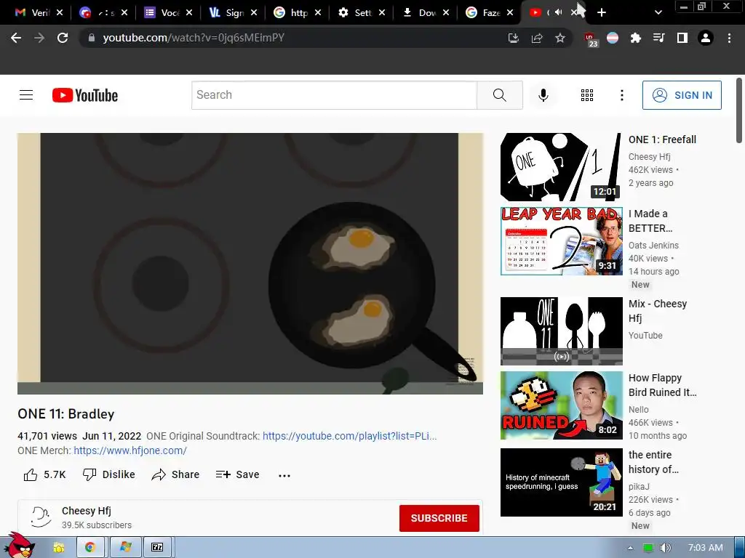Click '39.5K subscribers' text

(x=97, y=525)
